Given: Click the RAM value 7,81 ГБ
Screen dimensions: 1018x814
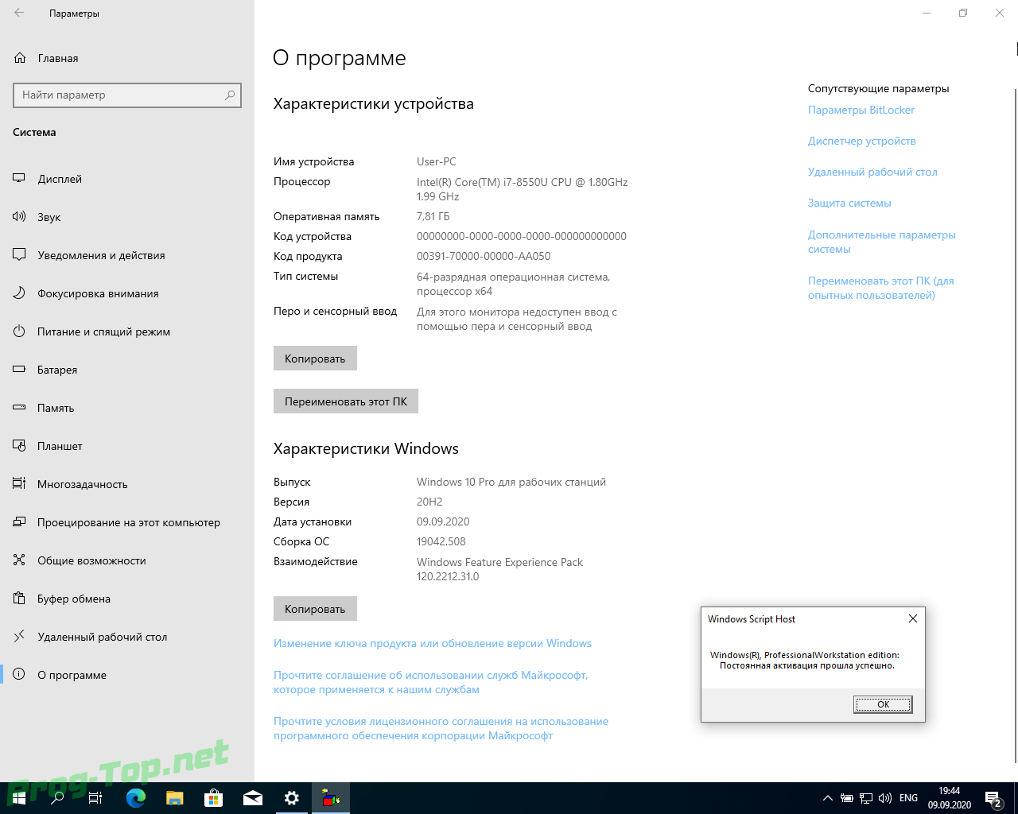Looking at the screenshot, I should [x=433, y=216].
